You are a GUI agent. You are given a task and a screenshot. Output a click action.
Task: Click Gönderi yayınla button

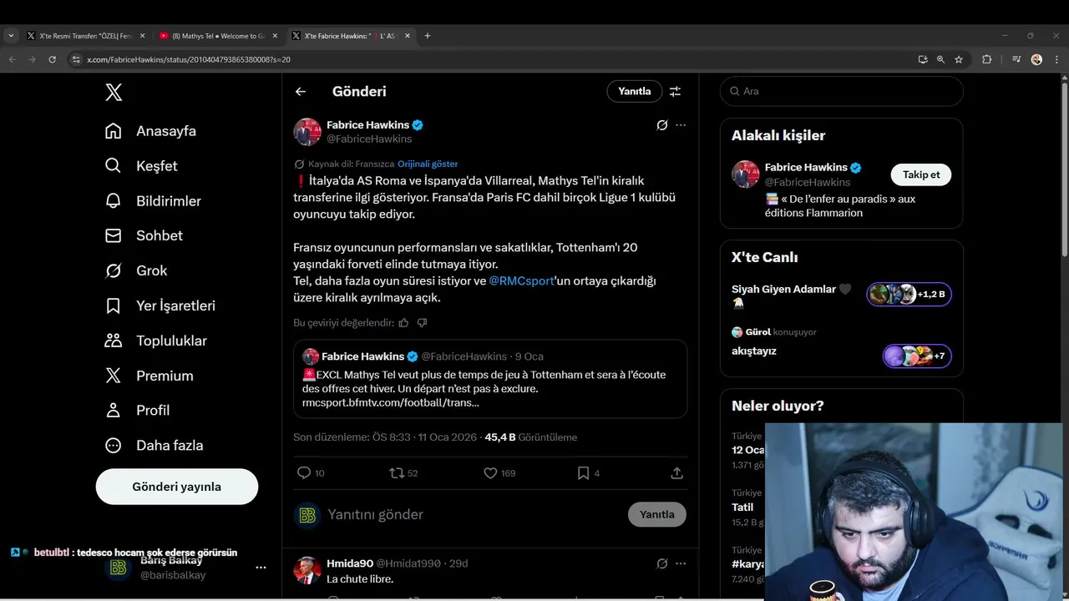coord(177,487)
